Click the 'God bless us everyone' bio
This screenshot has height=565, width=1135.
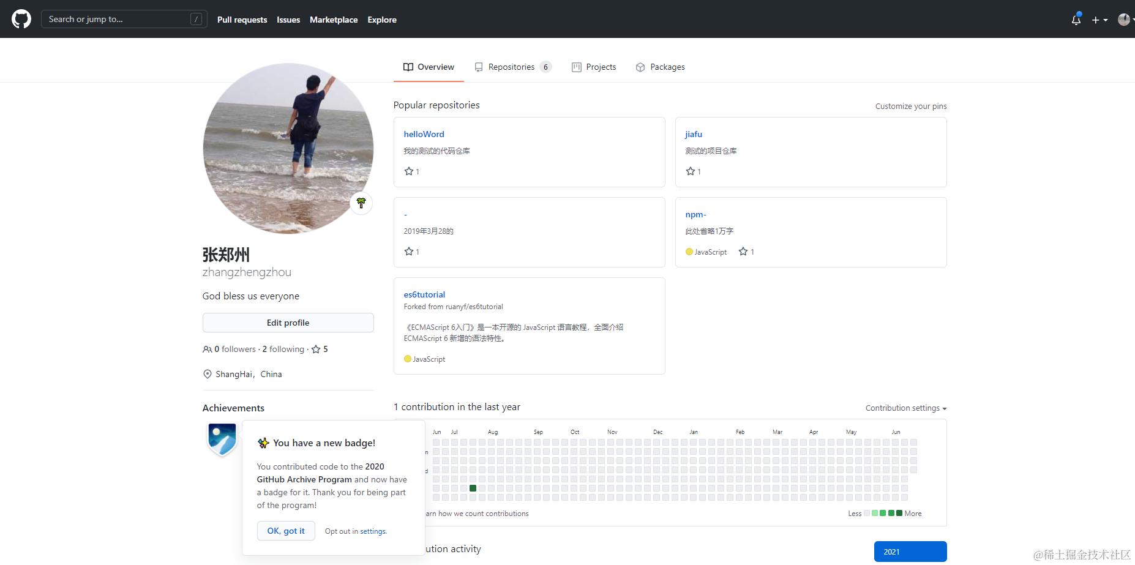click(251, 296)
